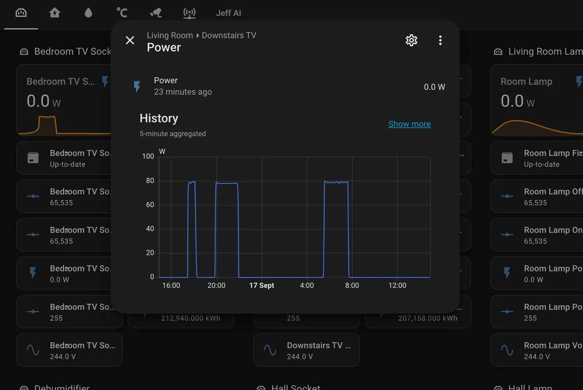Open Power entity settings gear
This screenshot has width=583, height=390.
(x=411, y=40)
